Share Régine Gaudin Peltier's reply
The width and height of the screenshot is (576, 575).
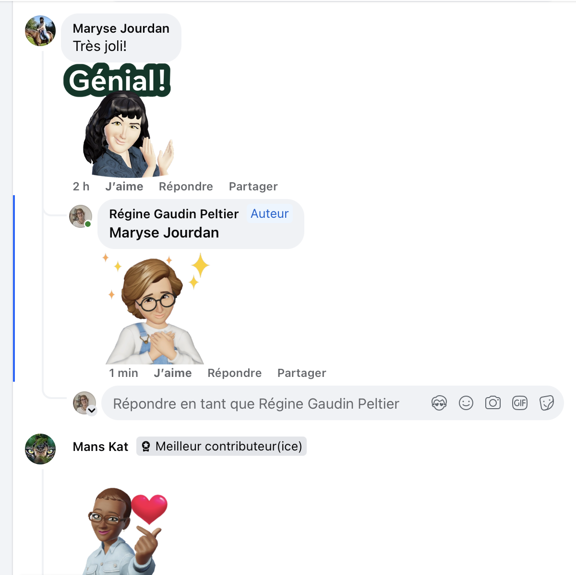(301, 373)
